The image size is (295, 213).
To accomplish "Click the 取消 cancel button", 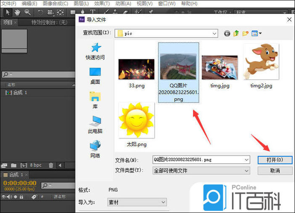I will tap(275, 171).
